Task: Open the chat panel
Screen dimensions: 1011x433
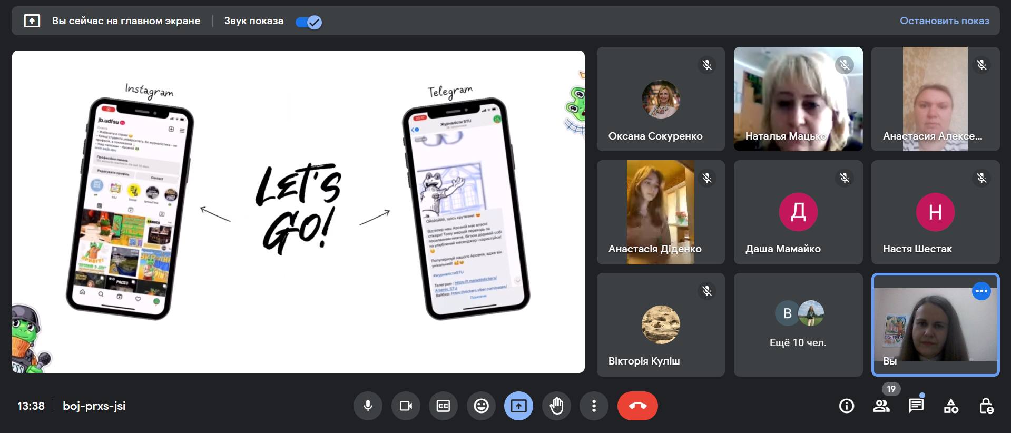Action: (x=916, y=406)
